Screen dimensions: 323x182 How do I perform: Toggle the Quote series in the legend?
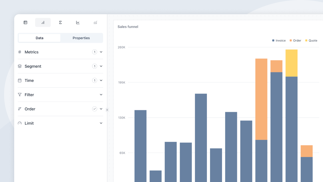tap(311, 40)
